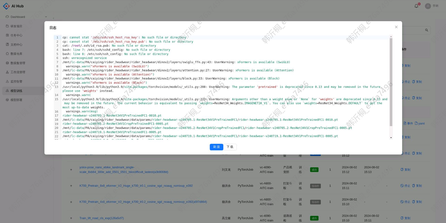Open the notification bell icon
The height and width of the screenshot is (223, 446).
[x=416, y=6]
